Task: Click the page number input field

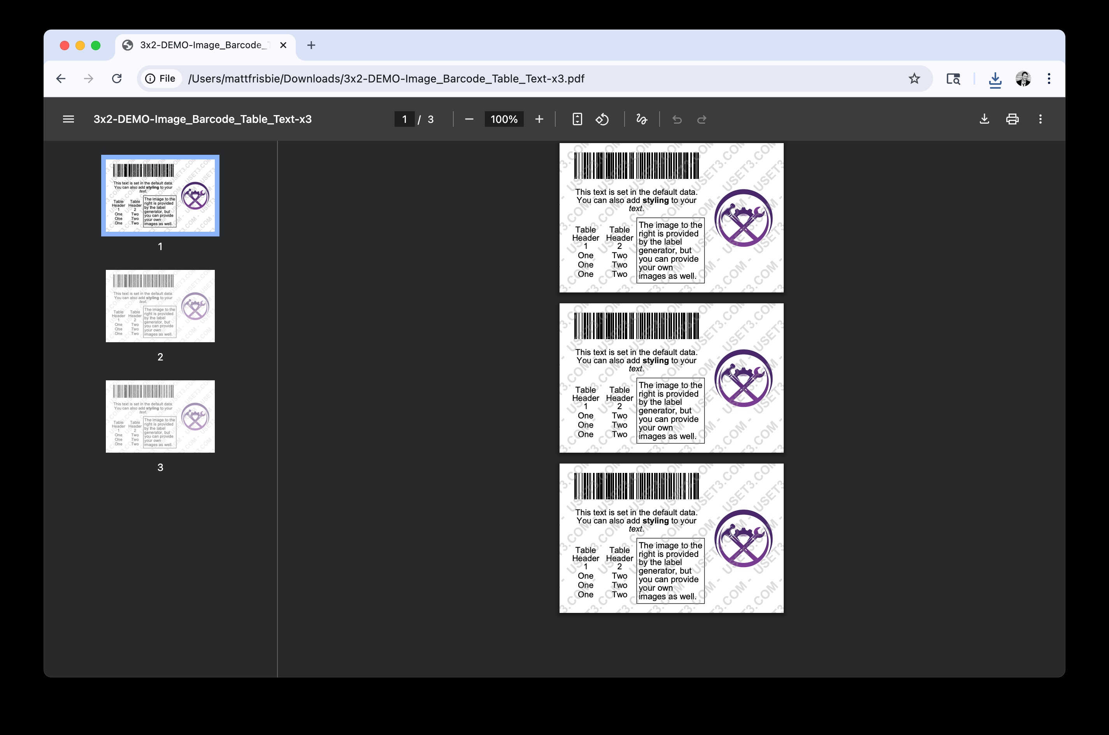Action: (404, 119)
